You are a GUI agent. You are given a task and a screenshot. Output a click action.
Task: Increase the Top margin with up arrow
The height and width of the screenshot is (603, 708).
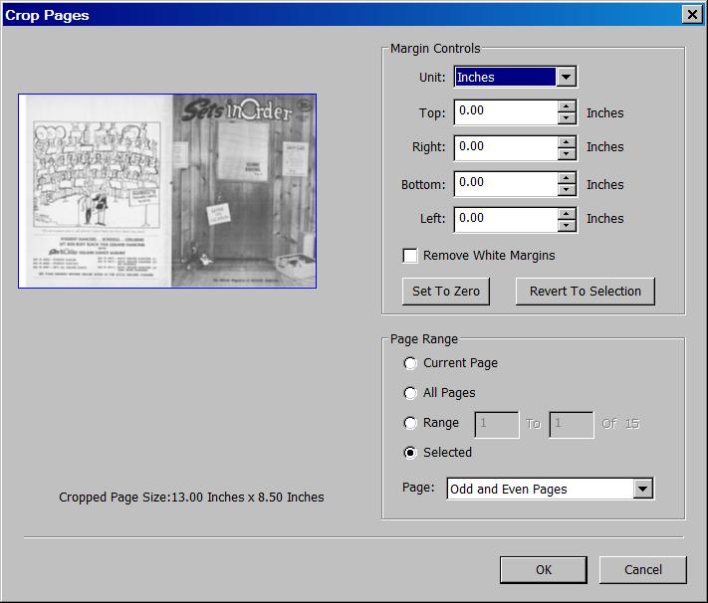click(x=567, y=106)
